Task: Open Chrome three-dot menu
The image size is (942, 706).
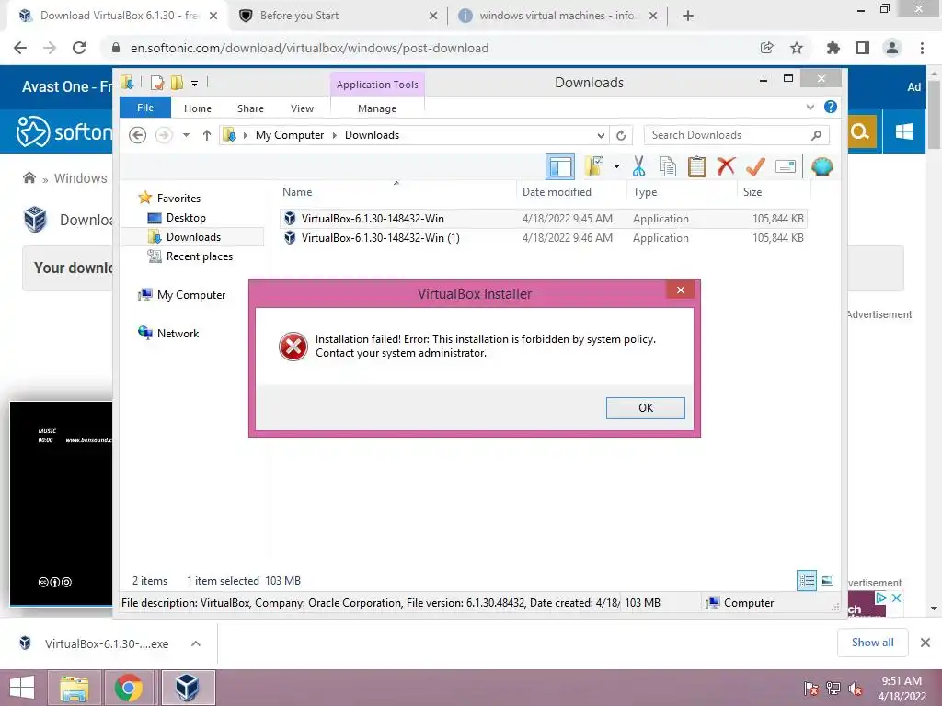Action: [922, 48]
